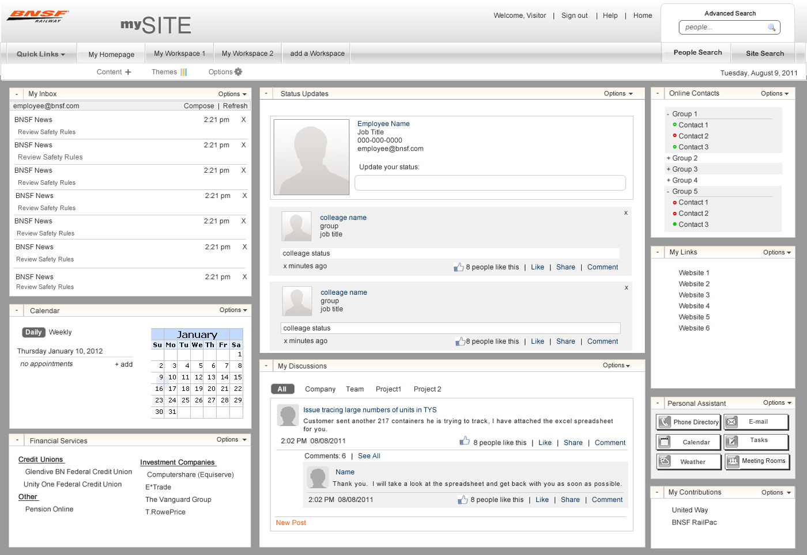
Task: Click thumbs-up icon on TYS discussion post
Action: 465,441
